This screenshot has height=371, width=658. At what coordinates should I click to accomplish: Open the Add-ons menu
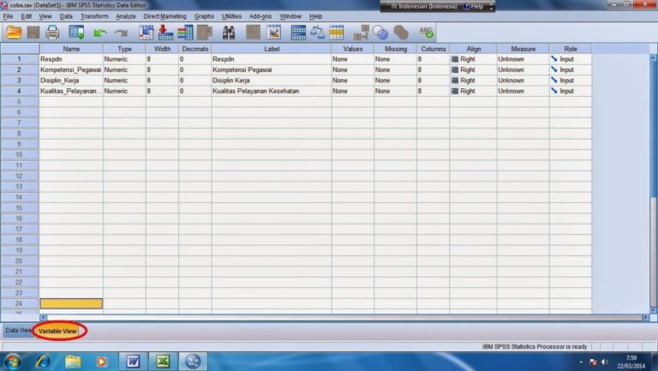[x=260, y=16]
